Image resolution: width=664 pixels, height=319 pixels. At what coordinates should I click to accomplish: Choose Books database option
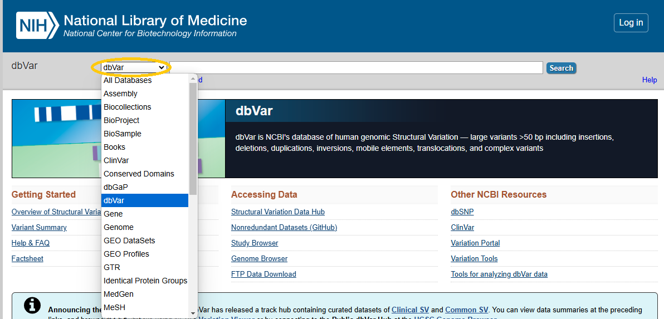[145, 147]
